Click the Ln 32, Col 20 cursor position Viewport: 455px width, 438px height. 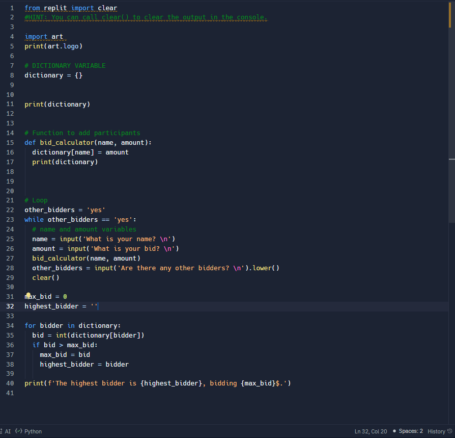(x=371, y=431)
